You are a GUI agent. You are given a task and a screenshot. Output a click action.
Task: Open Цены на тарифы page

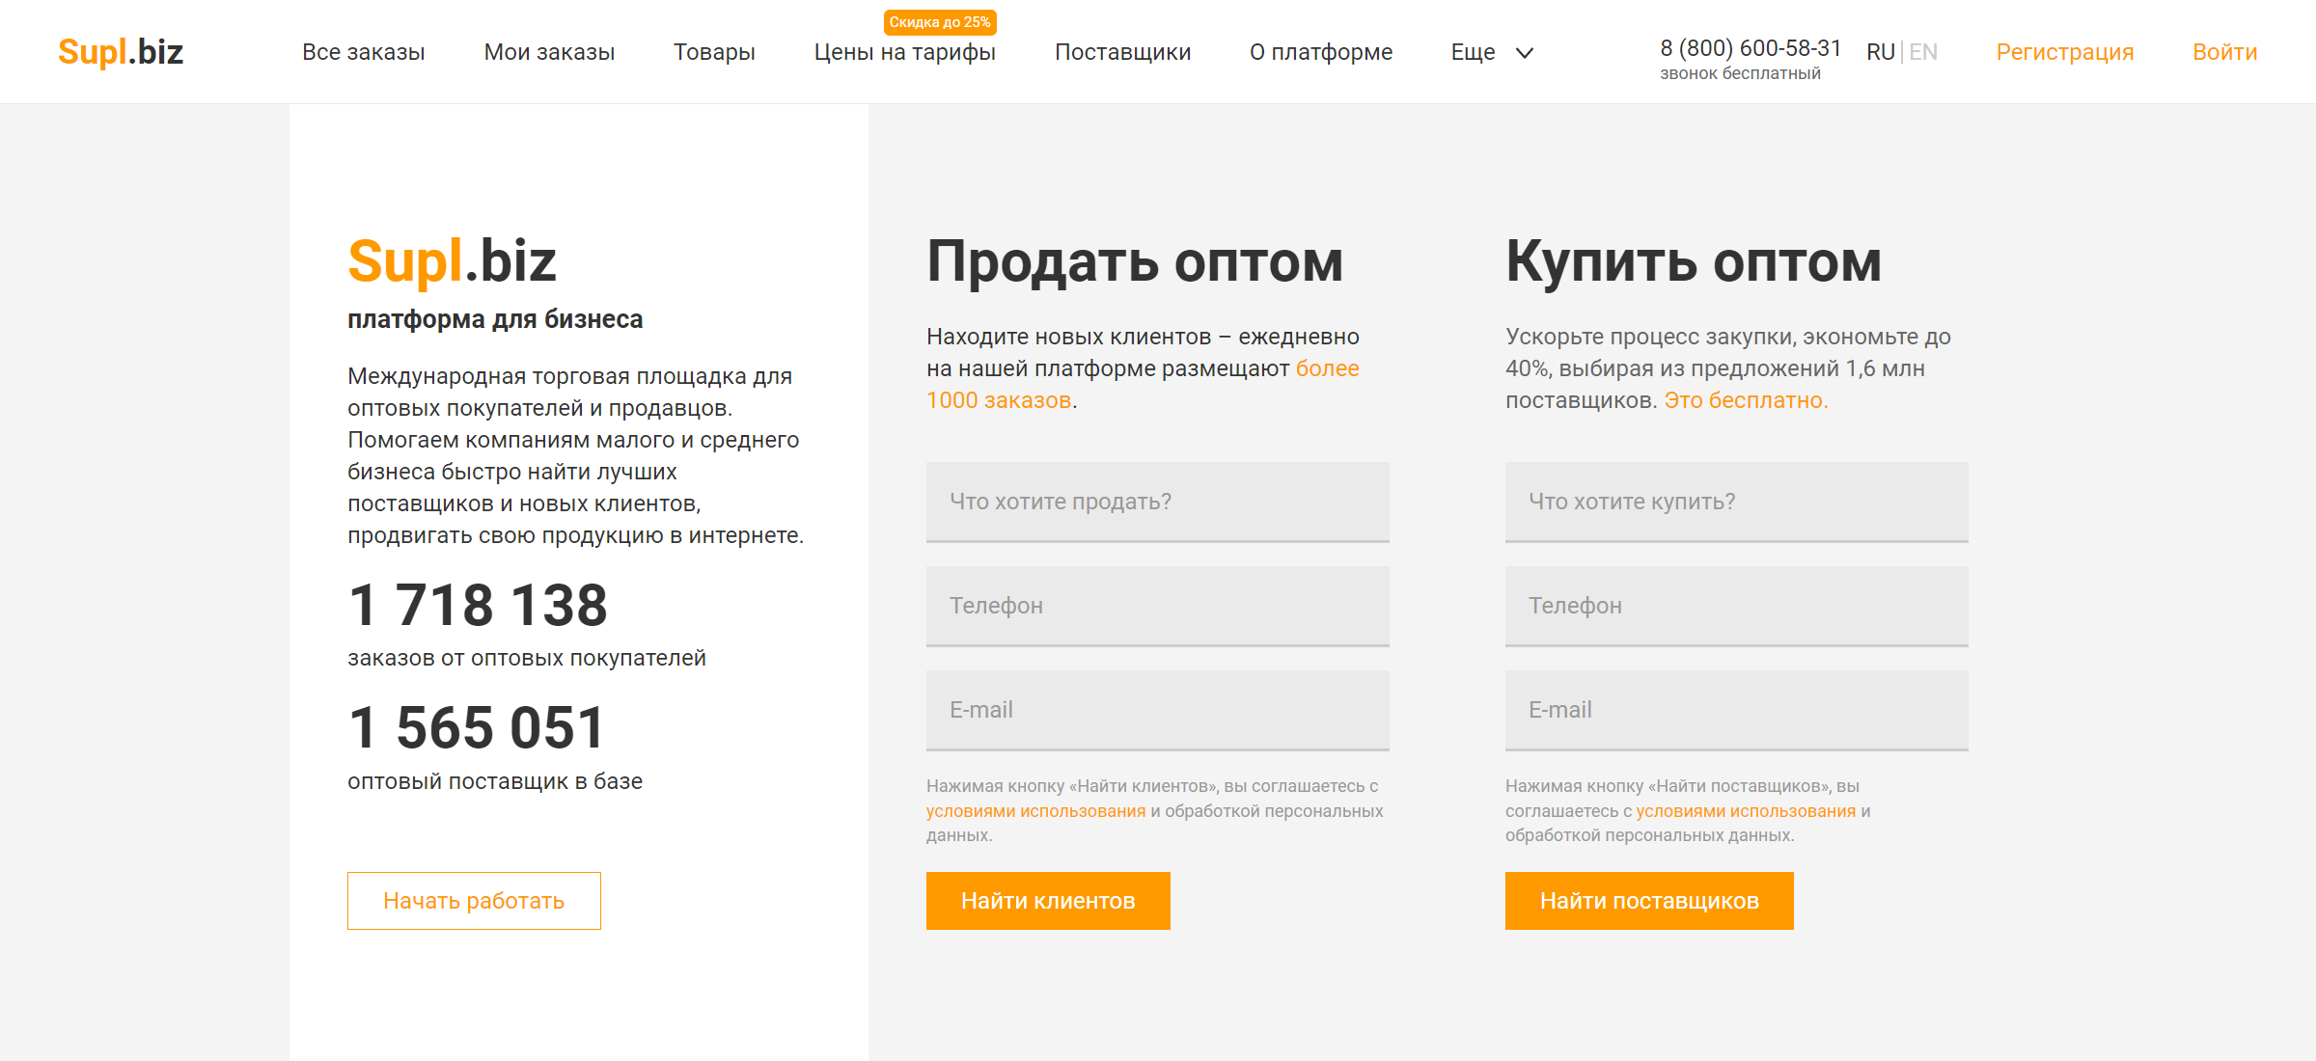tap(904, 52)
